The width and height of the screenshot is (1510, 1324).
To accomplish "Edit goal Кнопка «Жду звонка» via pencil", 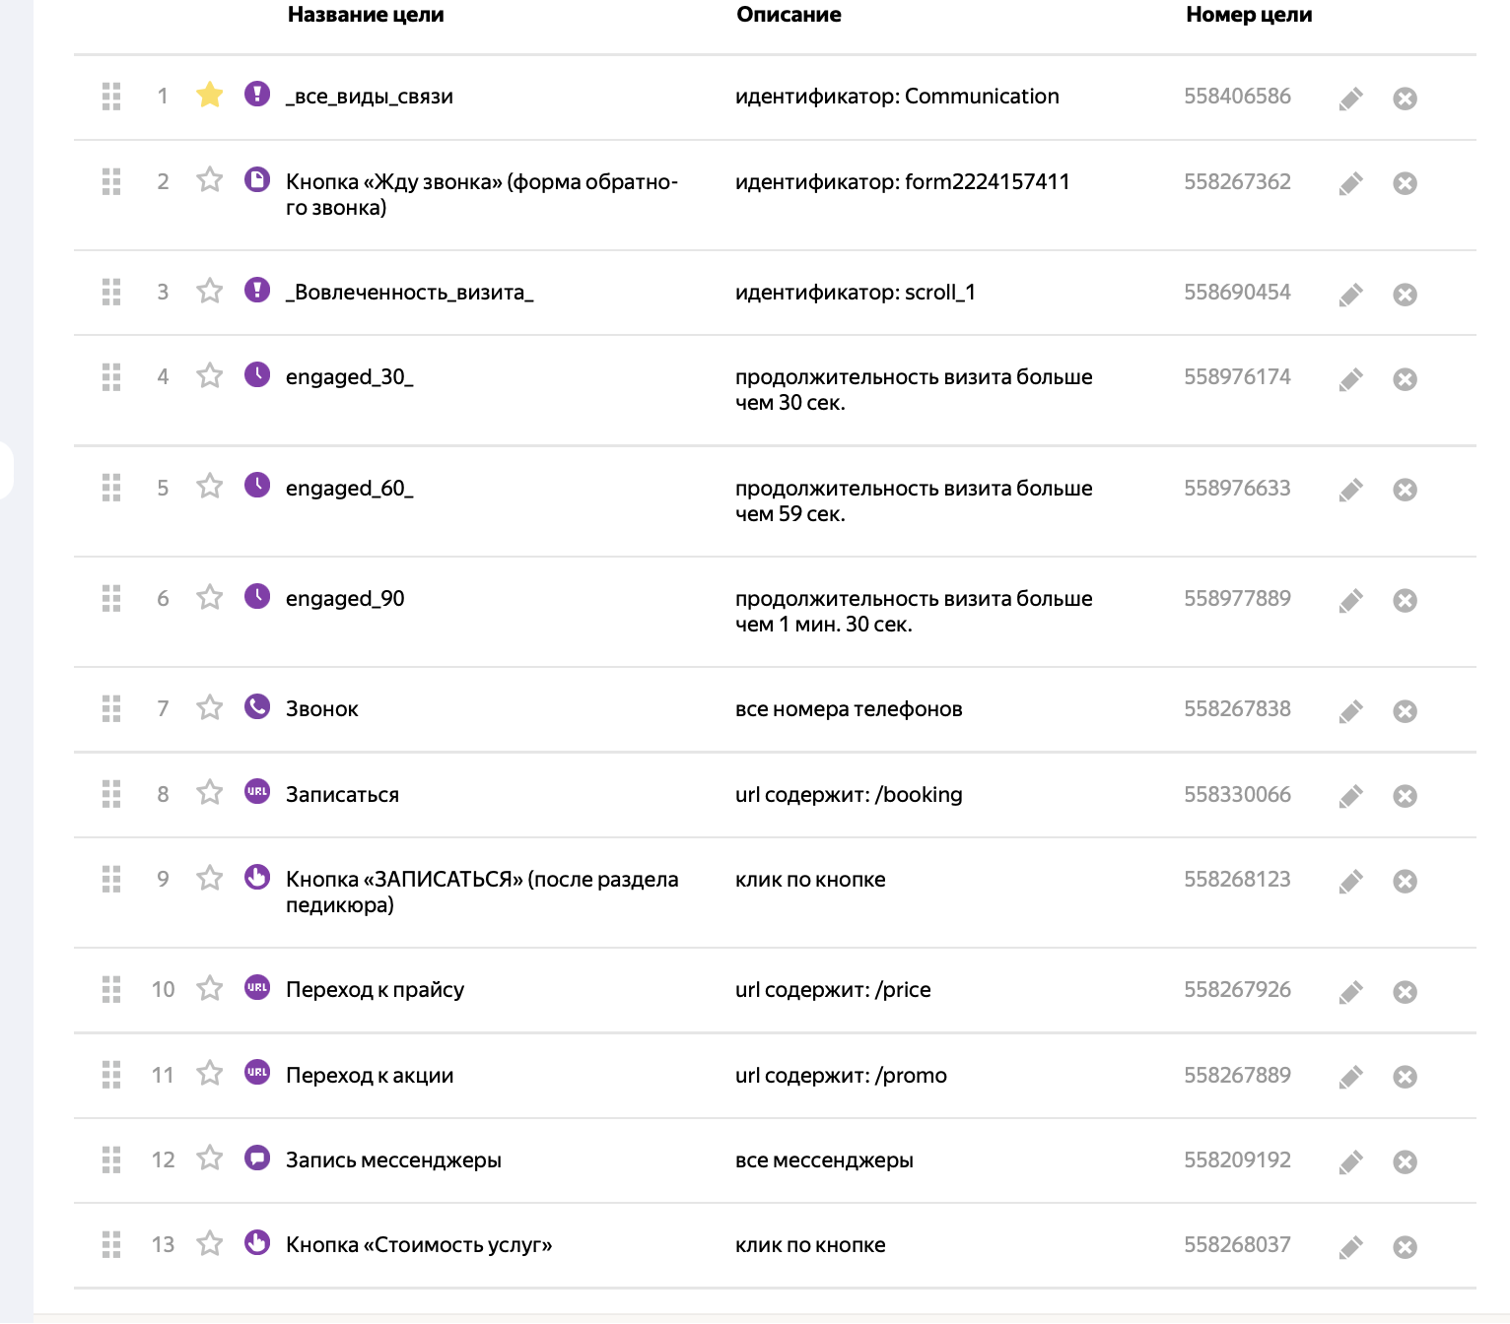I will click(1350, 184).
